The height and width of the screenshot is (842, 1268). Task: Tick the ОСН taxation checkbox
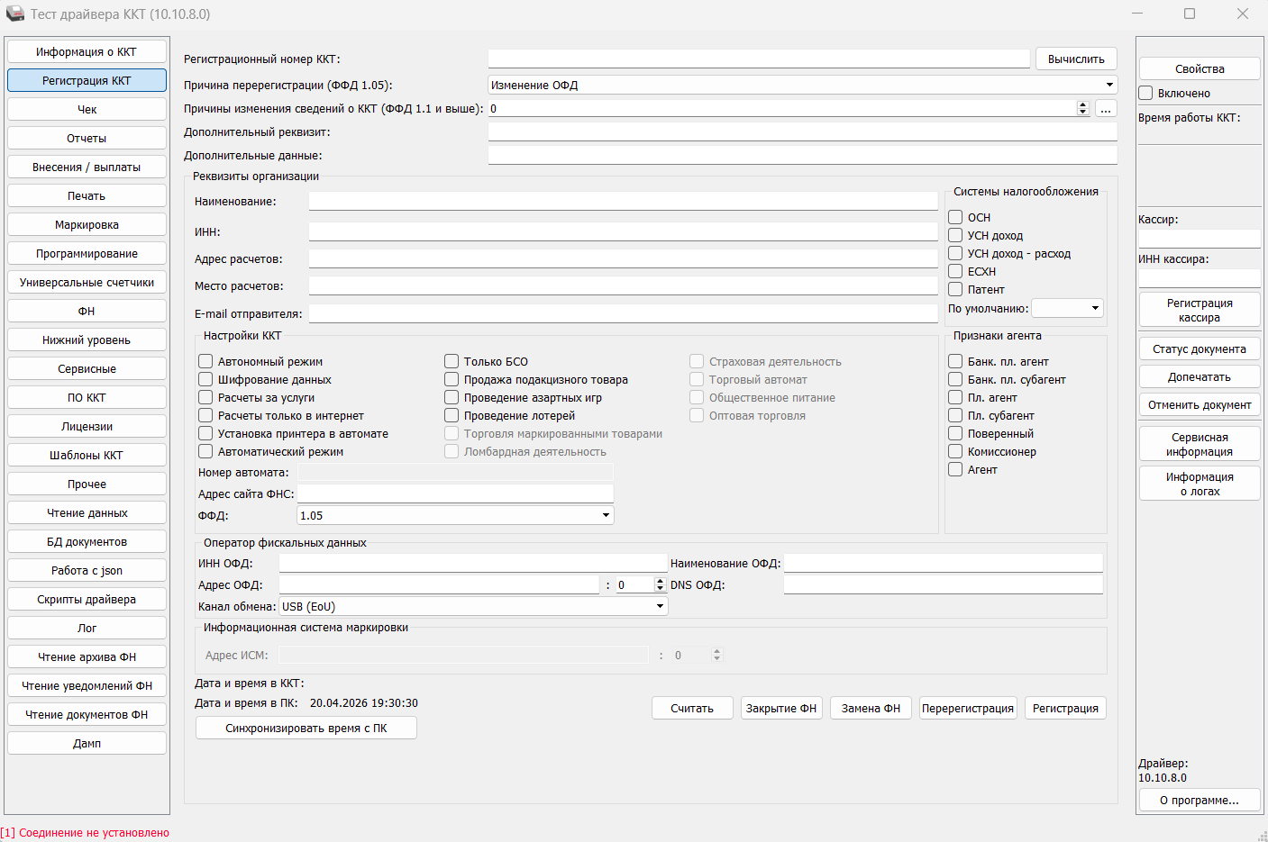click(x=955, y=217)
